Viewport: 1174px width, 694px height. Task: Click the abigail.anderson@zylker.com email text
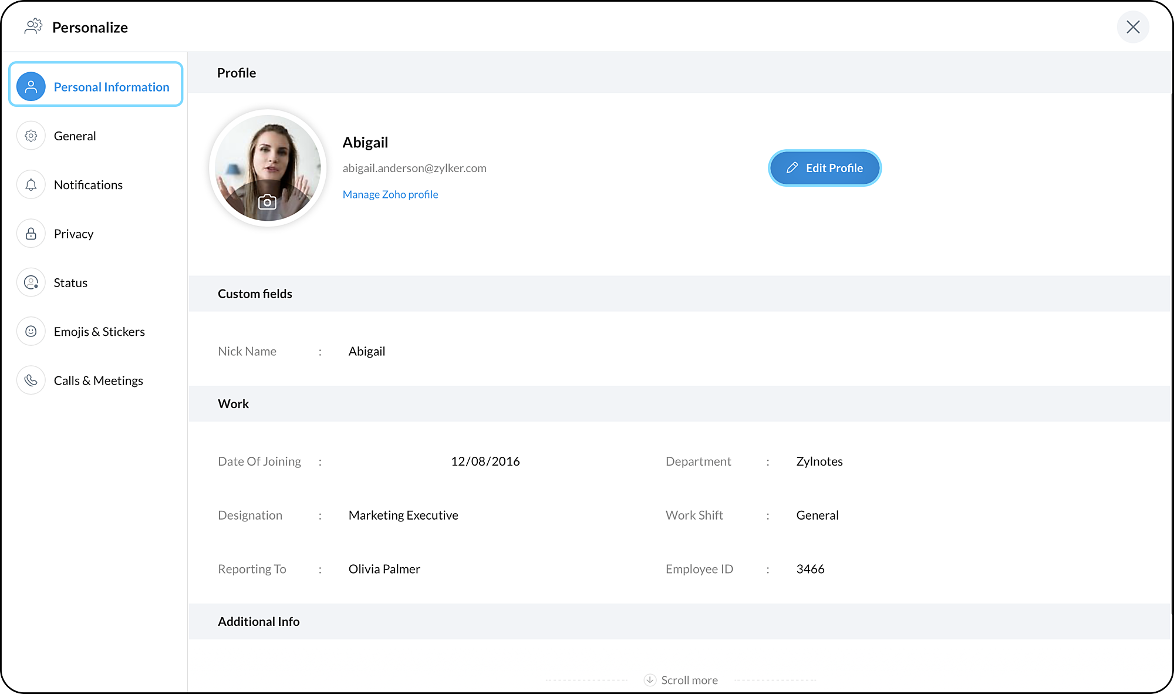(414, 168)
